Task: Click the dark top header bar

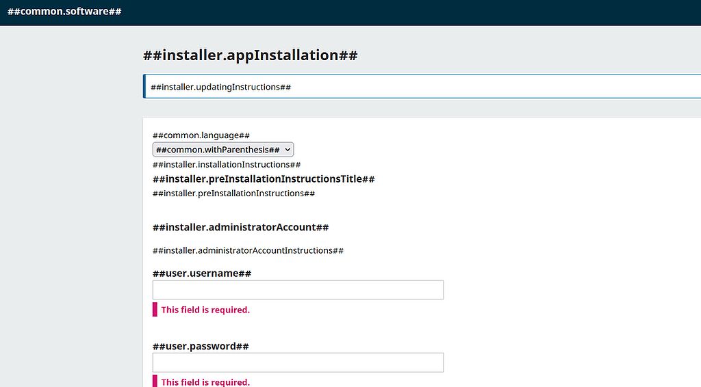Action: tap(350, 12)
